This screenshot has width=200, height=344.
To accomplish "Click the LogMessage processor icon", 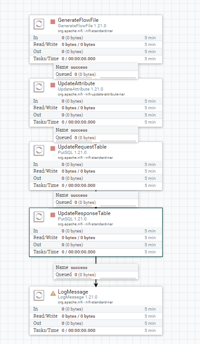I will (39, 295).
